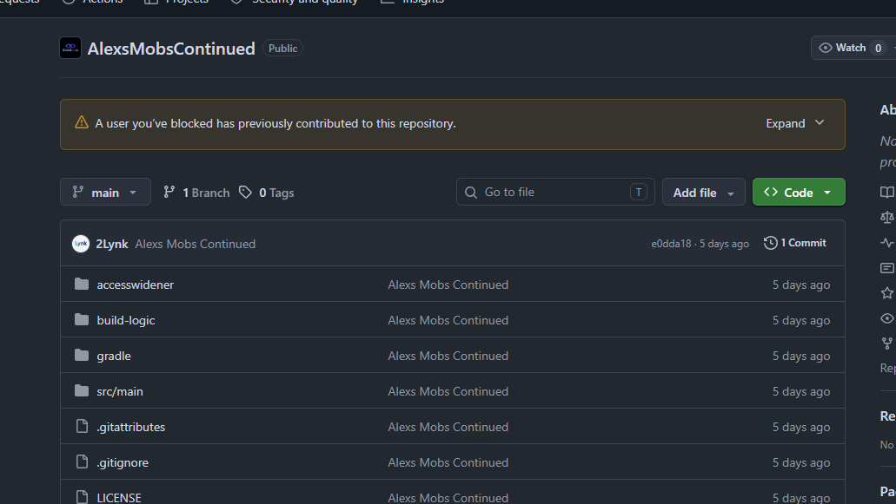Open commit e0dda18
This screenshot has width=896, height=504.
(672, 244)
